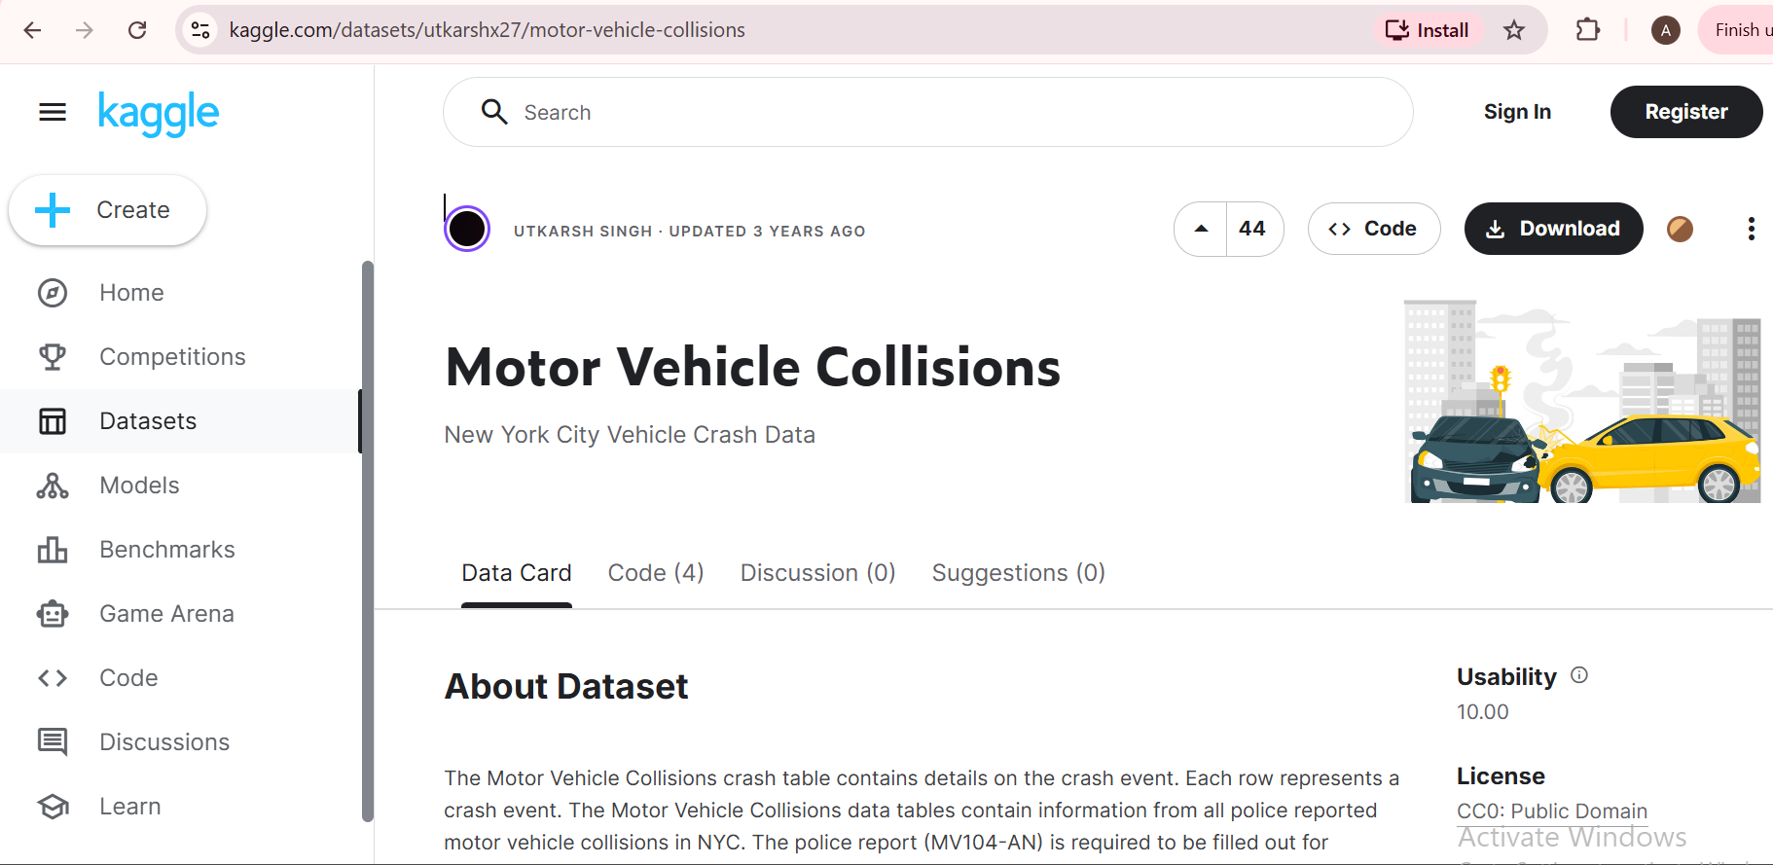Click the Models icon in sidebar
The width and height of the screenshot is (1773, 865).
tap(53, 486)
